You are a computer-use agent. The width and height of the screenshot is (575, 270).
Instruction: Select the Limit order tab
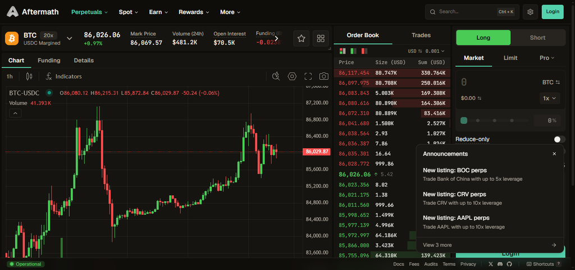point(510,58)
